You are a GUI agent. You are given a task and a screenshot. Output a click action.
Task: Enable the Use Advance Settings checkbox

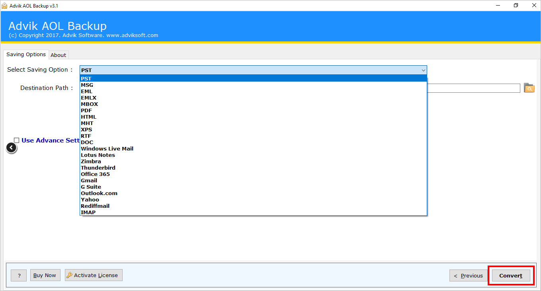coord(17,140)
